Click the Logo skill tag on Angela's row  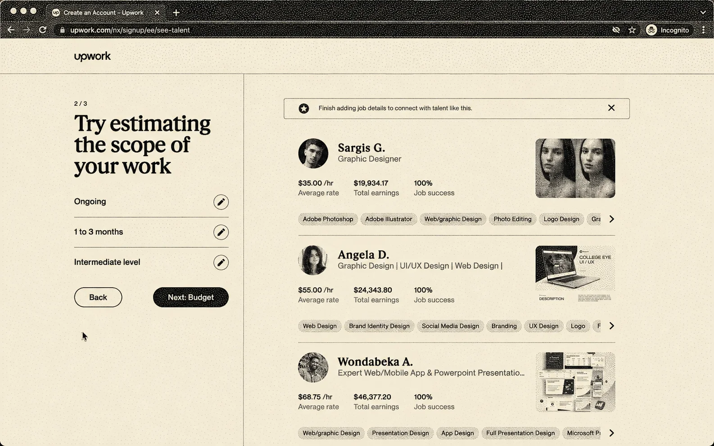(x=578, y=326)
